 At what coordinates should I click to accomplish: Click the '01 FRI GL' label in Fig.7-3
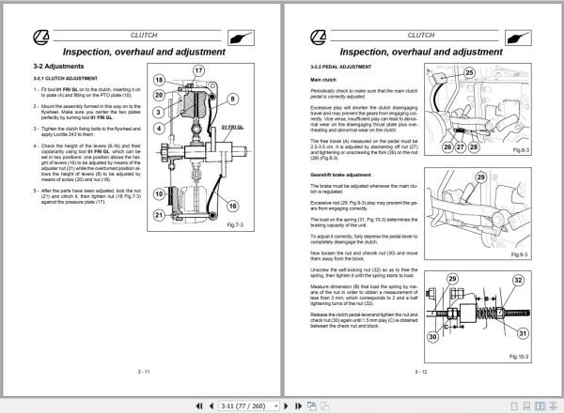coord(232,128)
